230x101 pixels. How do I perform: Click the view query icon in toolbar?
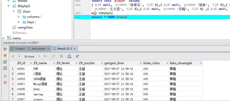pyautogui.click(x=69, y=56)
